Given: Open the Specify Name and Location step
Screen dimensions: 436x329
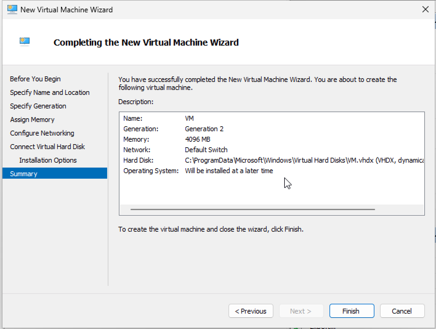Looking at the screenshot, I should click(x=50, y=92).
